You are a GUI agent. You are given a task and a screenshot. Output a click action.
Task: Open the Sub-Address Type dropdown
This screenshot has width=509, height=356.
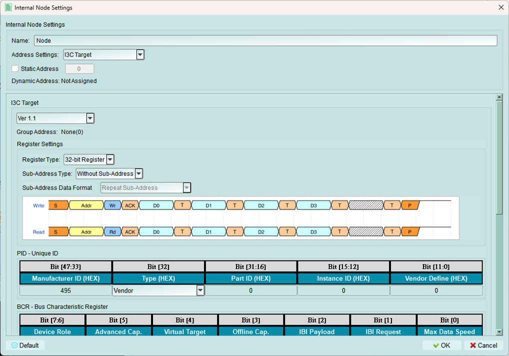tap(138, 173)
